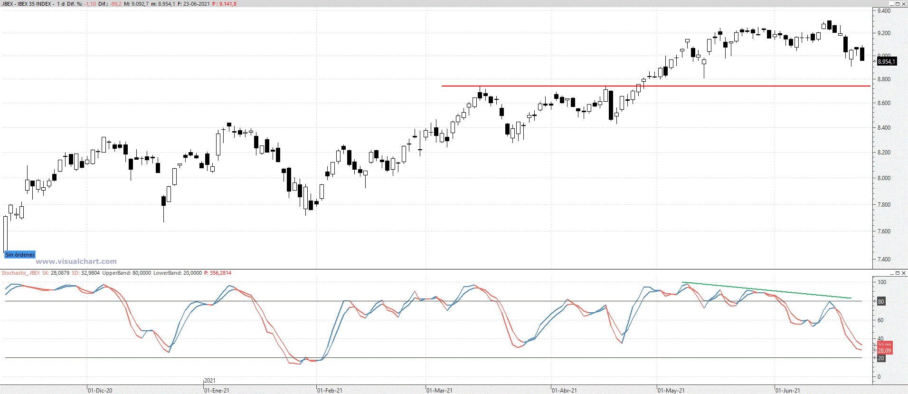Click the red 28,09 stochastic value tag
The width and height of the screenshot is (908, 394).
(884, 351)
